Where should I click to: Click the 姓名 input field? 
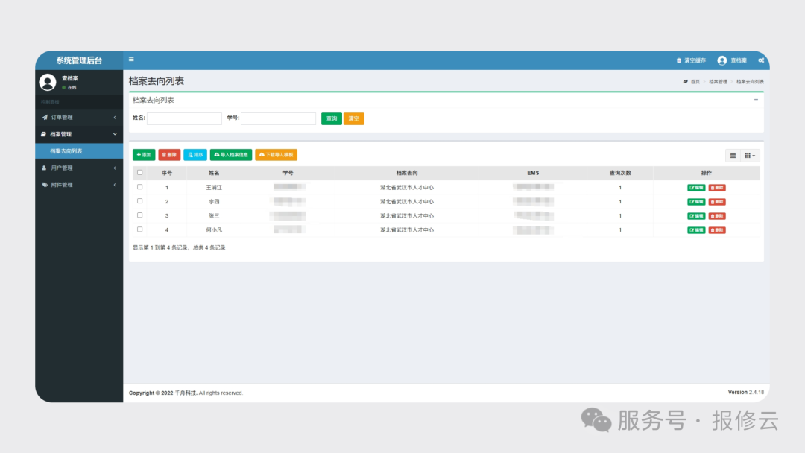pyautogui.click(x=184, y=118)
